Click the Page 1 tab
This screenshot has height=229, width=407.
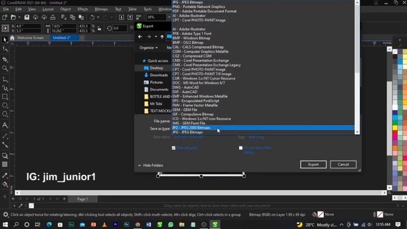pos(83,199)
